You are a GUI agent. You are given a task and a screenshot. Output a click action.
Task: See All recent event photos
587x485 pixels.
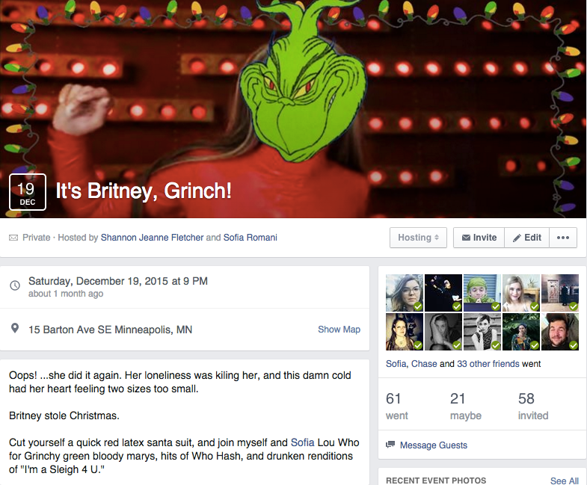[x=564, y=481]
